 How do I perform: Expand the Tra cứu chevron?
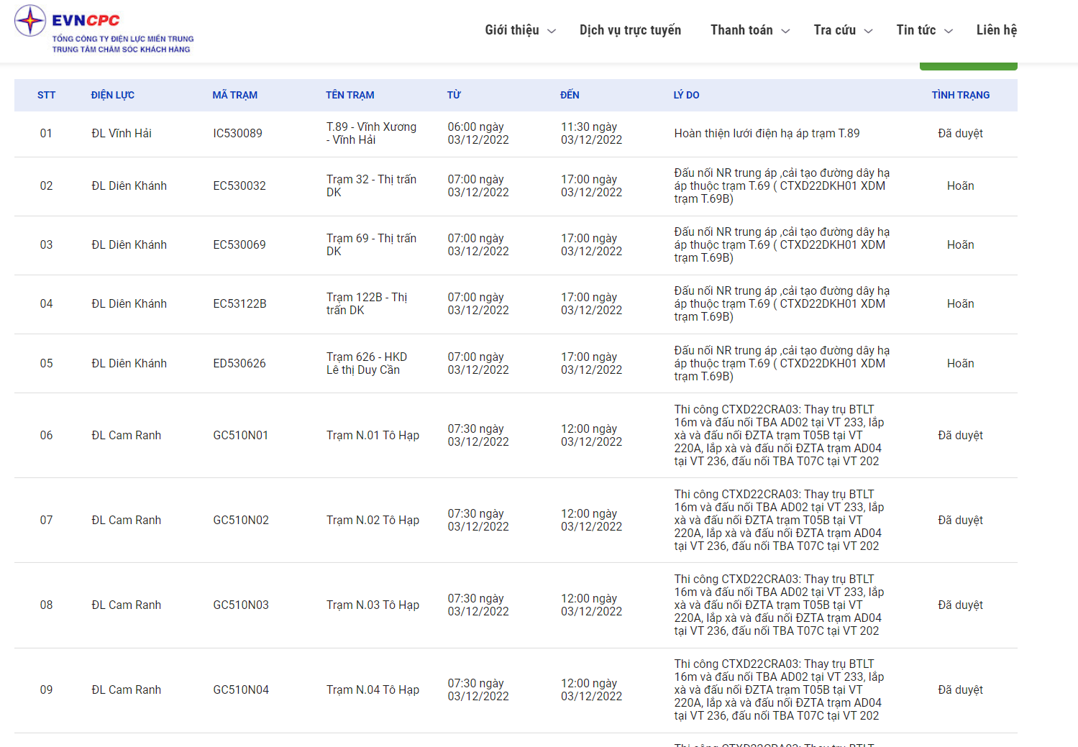[868, 31]
